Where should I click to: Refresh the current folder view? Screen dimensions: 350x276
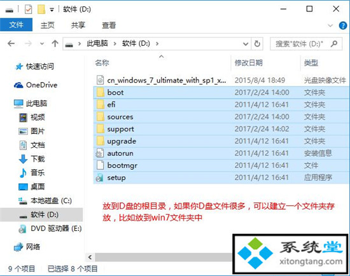tap(257, 43)
